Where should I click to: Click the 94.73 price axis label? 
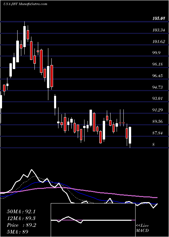point(158,87)
